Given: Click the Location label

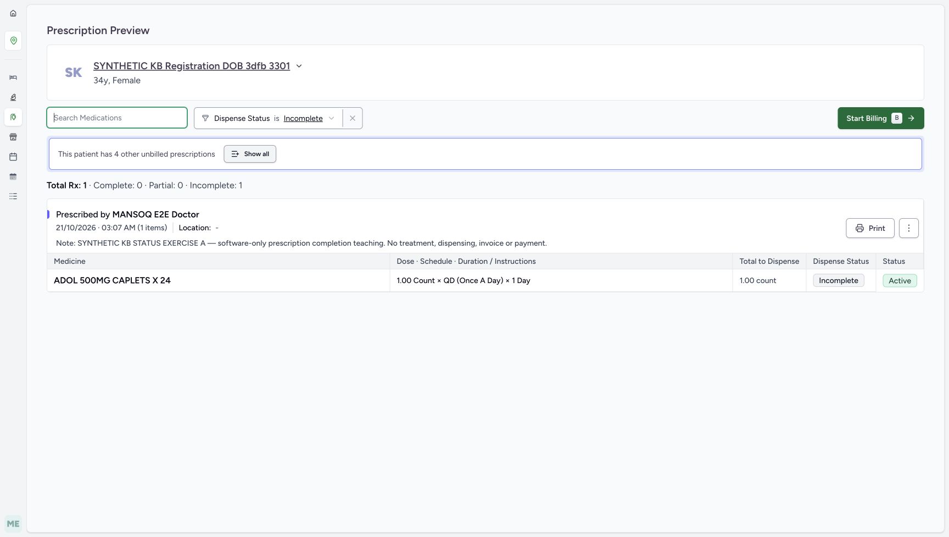Looking at the screenshot, I should click(x=194, y=228).
